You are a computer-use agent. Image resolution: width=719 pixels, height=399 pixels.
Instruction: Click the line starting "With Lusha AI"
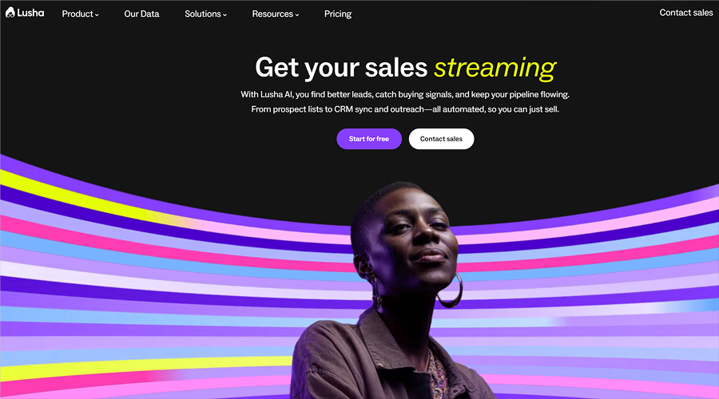tap(405, 94)
